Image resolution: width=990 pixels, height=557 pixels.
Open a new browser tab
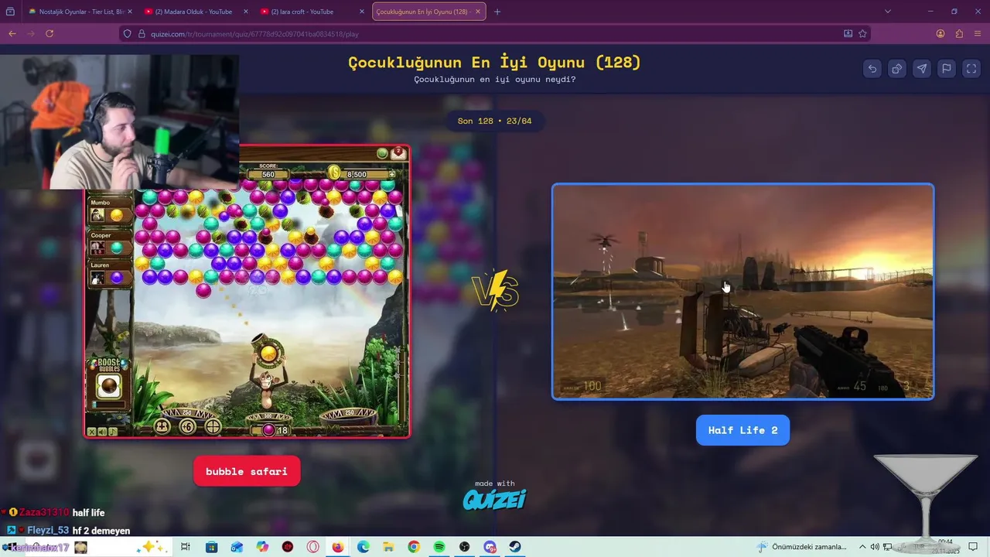click(497, 12)
